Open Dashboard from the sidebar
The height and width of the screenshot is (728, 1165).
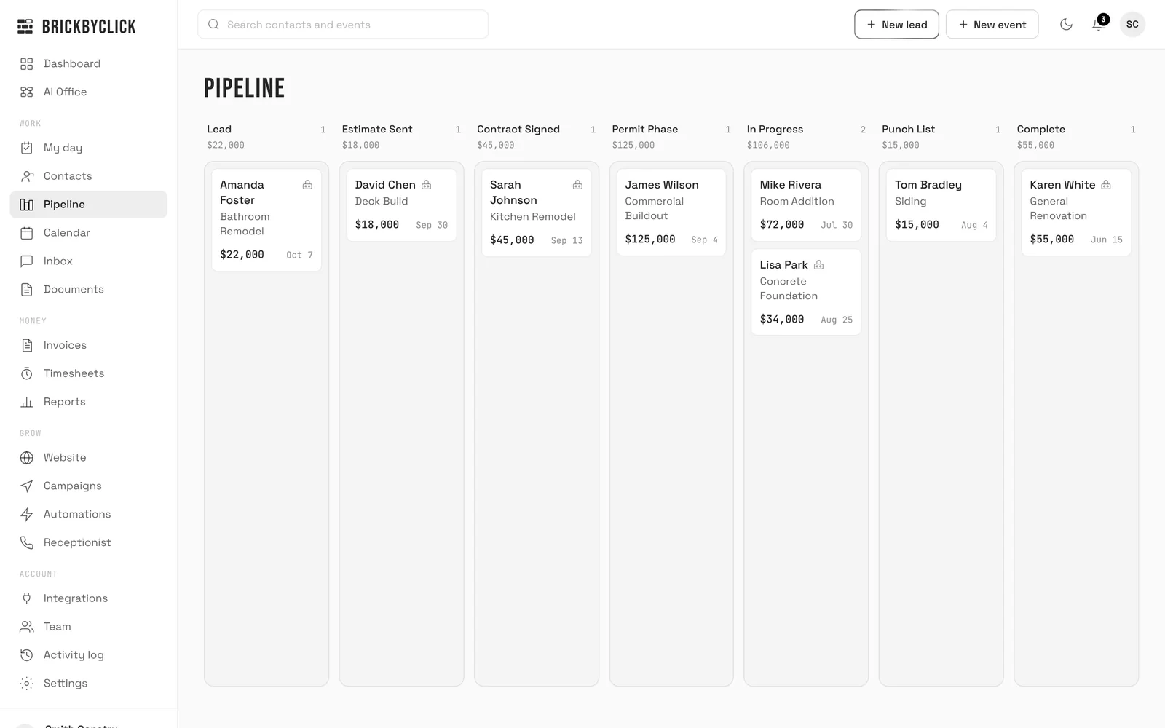tap(88, 63)
